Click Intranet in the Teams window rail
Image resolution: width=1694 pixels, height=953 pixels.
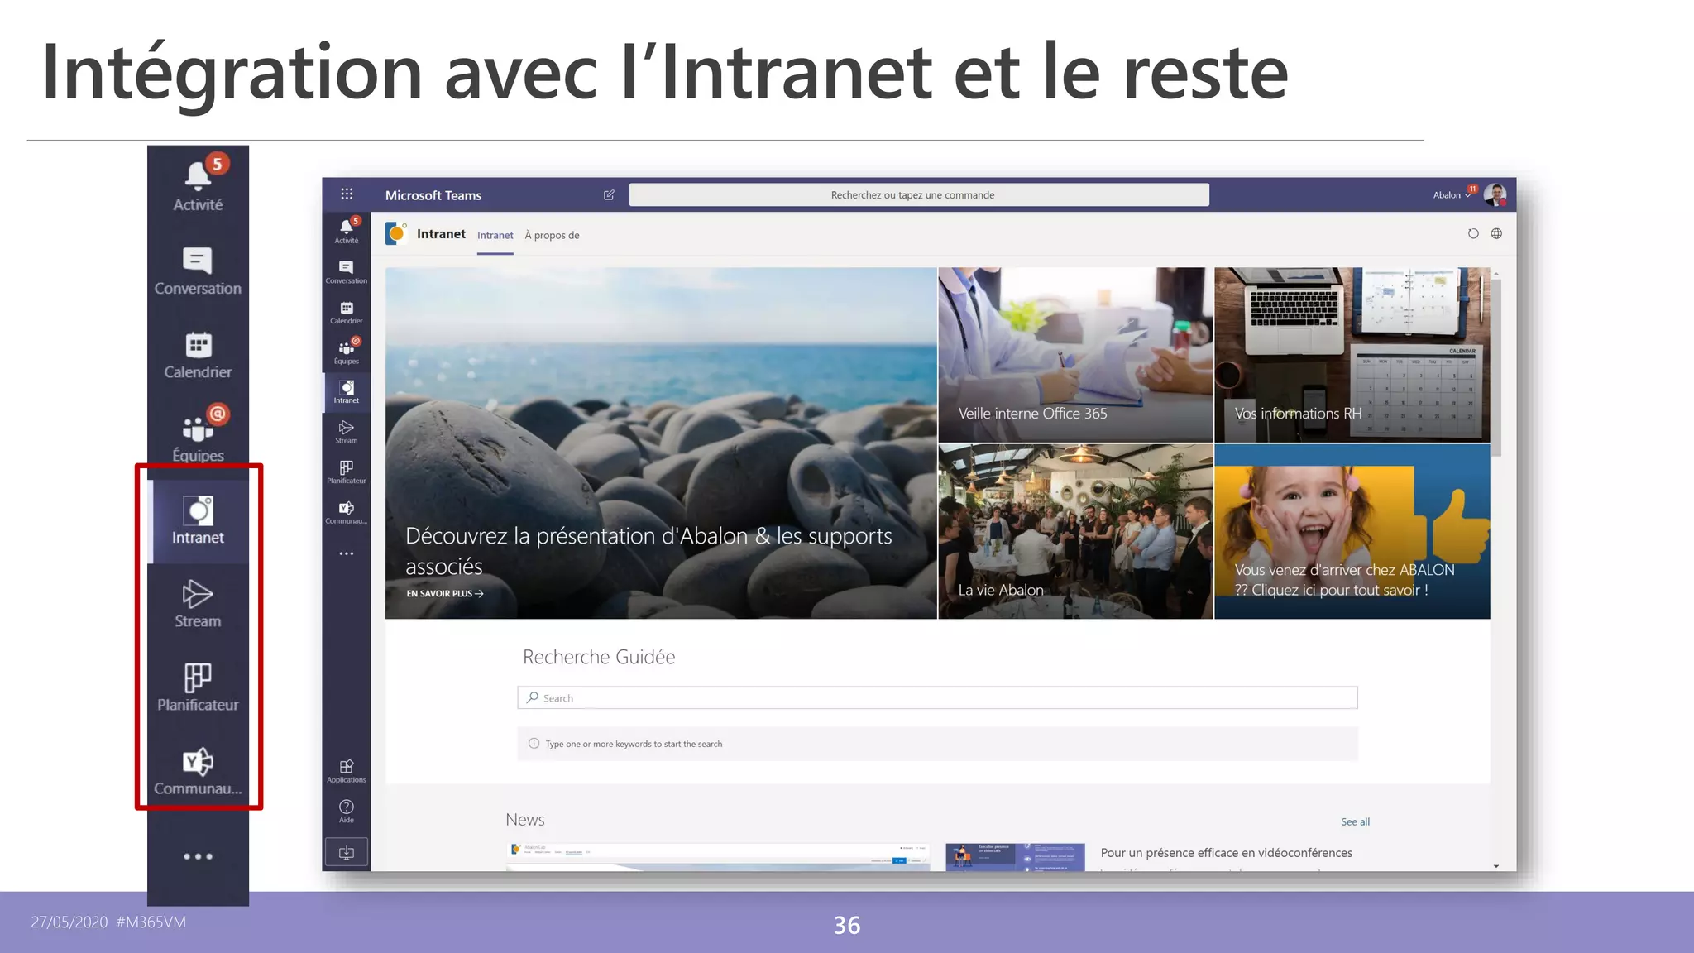click(347, 392)
